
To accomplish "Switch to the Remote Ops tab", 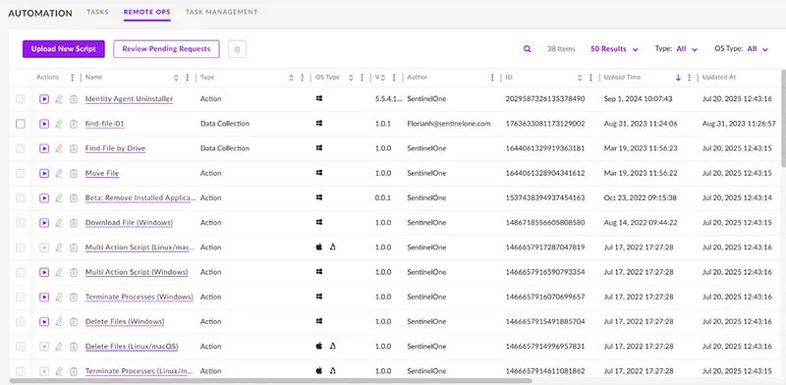I will pyautogui.click(x=147, y=12).
